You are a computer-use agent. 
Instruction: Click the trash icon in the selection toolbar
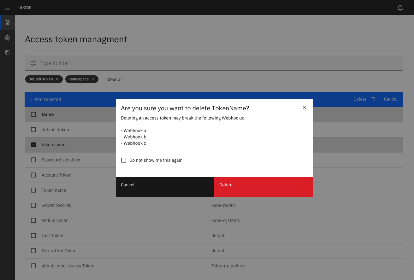(x=373, y=99)
